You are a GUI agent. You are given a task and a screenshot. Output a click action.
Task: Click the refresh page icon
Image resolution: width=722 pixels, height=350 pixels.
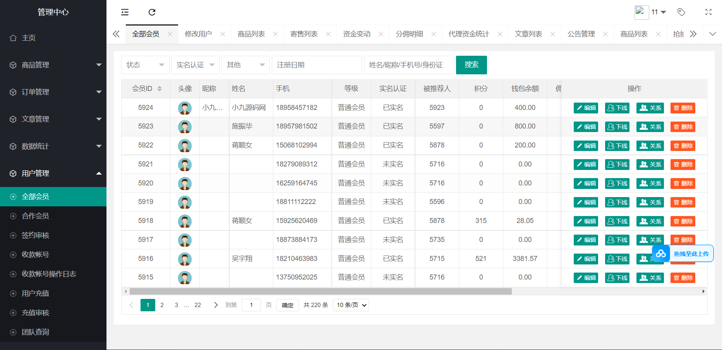pos(152,12)
